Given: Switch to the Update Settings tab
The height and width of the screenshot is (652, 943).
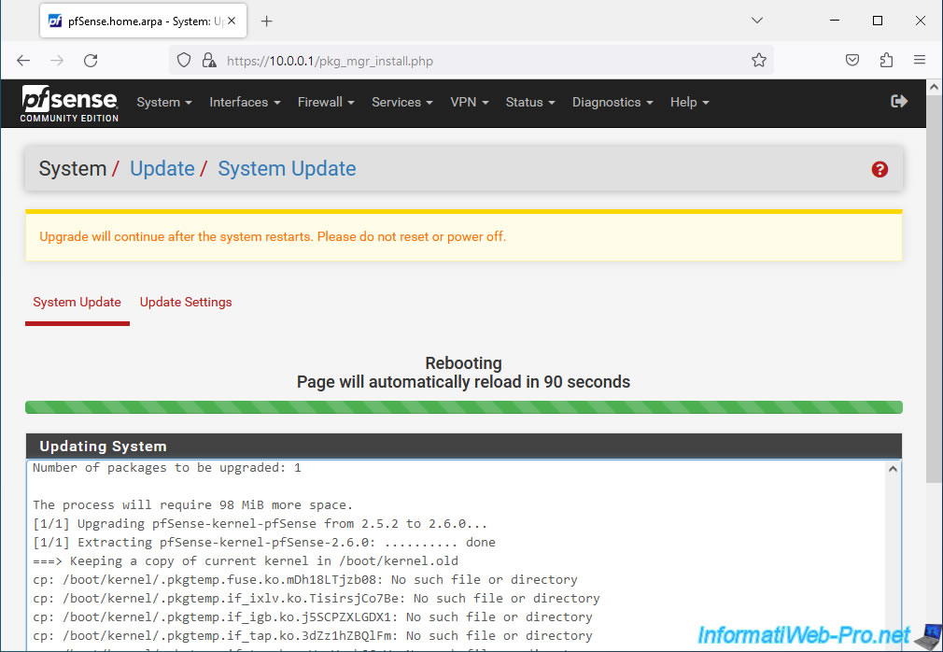Looking at the screenshot, I should coord(186,303).
